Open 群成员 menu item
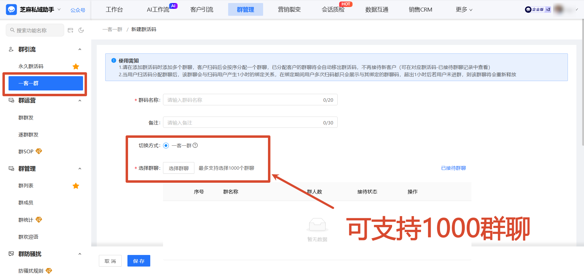Image resolution: width=584 pixels, height=275 pixels. tap(26, 202)
